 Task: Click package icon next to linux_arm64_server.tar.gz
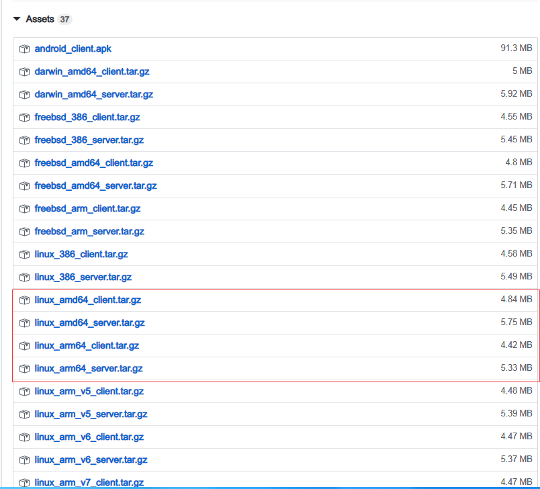[x=24, y=369]
